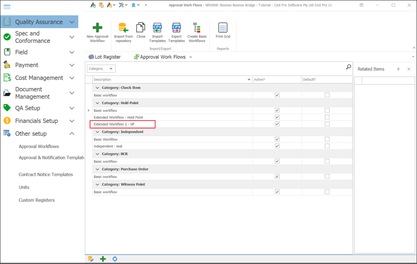417x264 pixels.
Task: Click the Clone workflow icon
Action: point(141,28)
